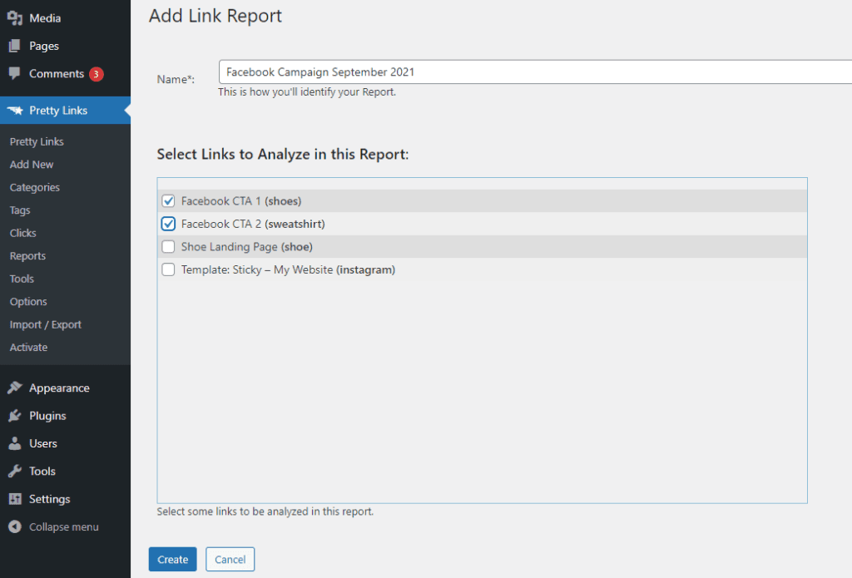Viewport: 852px width, 578px height.
Task: Go to the Reports submenu item
Action: 27,255
